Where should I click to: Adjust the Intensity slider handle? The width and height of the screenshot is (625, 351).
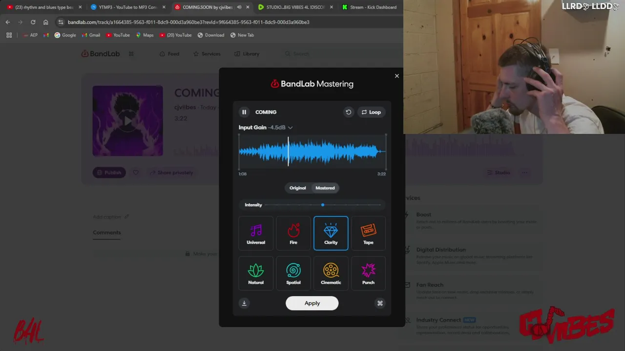tap(323, 205)
